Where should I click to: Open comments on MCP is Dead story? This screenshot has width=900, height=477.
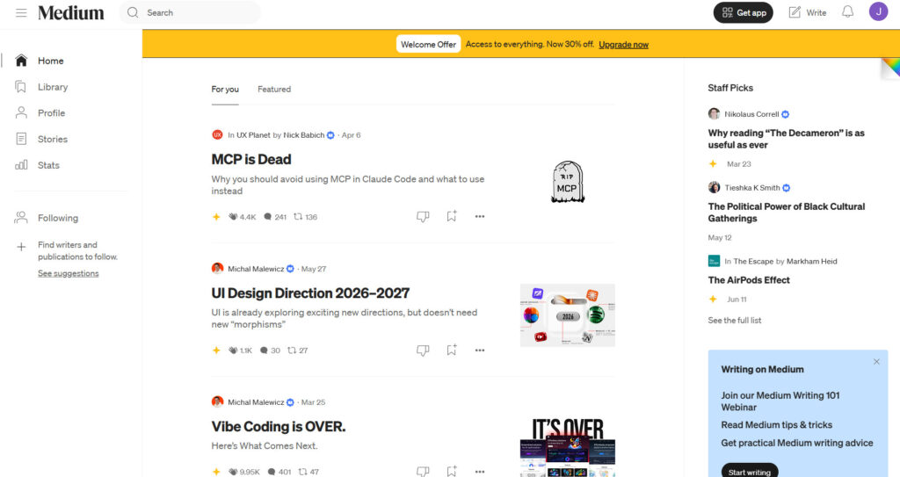267,217
